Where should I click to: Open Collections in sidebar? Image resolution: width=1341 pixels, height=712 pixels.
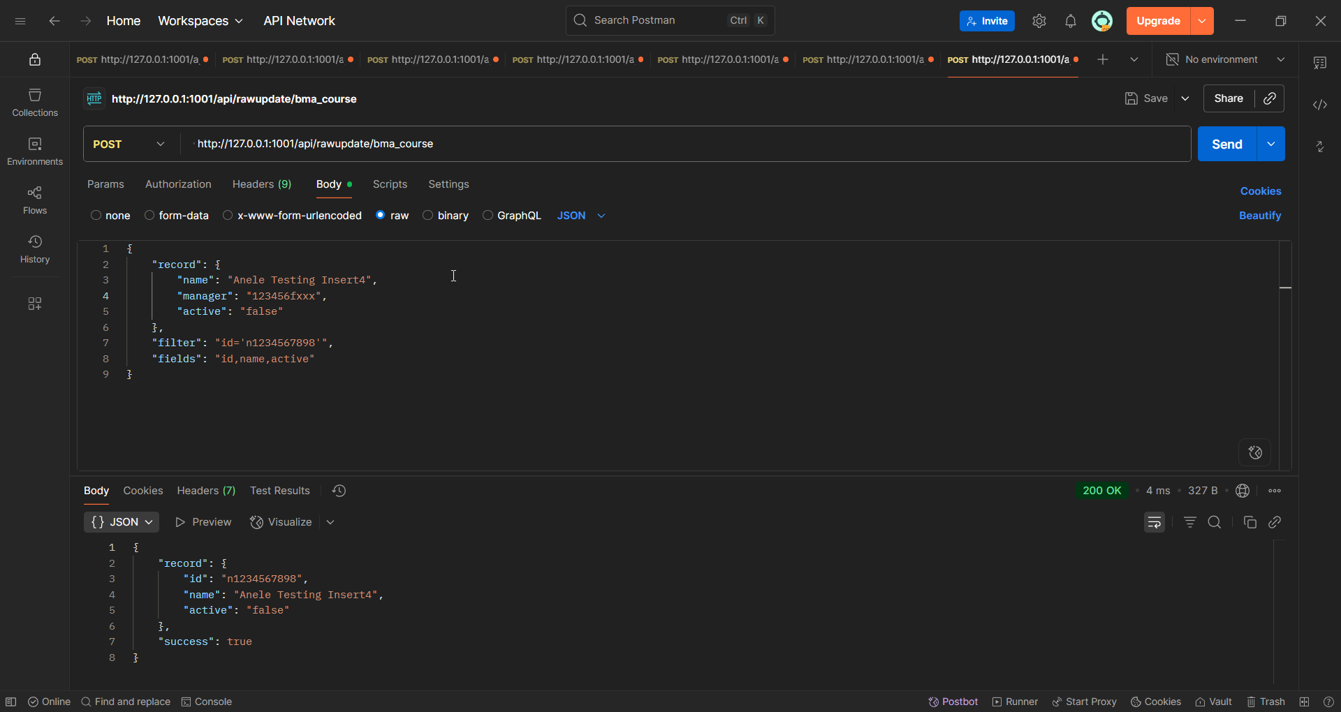pos(35,103)
